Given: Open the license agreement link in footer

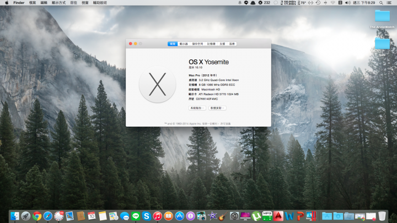Looking at the screenshot, I should click(226, 124).
